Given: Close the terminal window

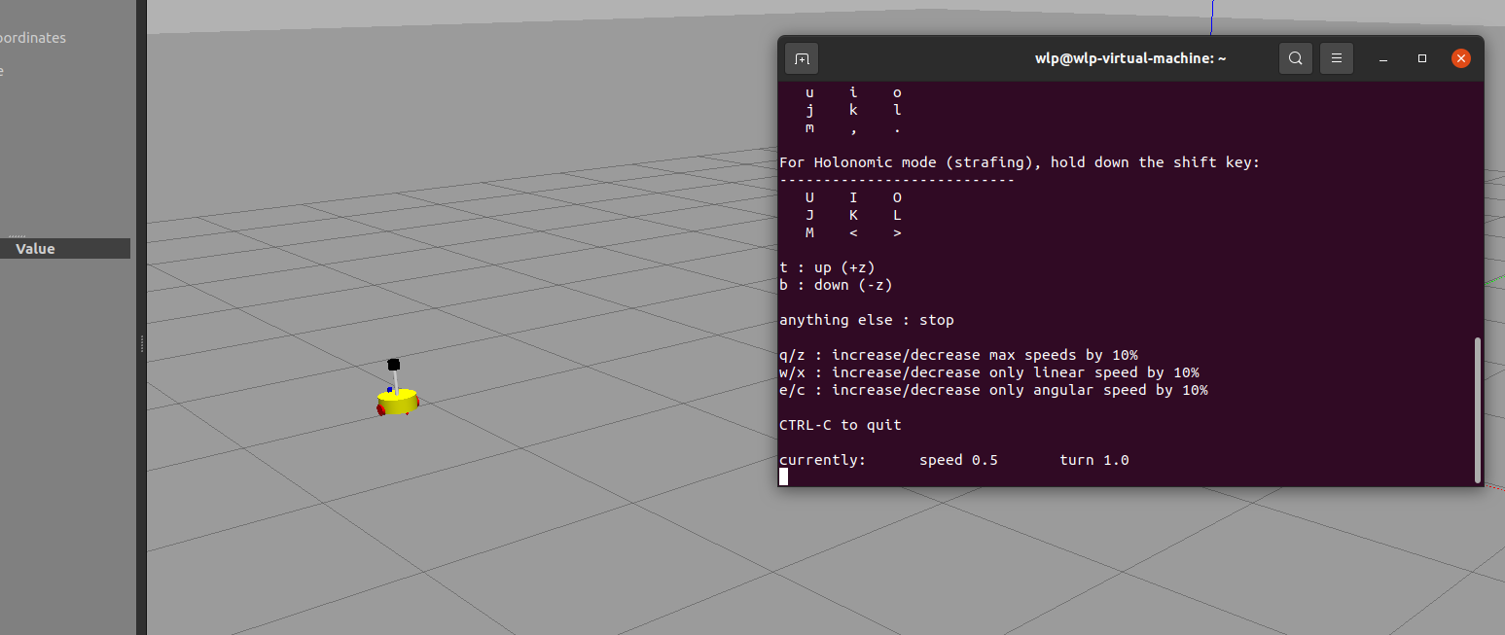Looking at the screenshot, I should pyautogui.click(x=1460, y=58).
